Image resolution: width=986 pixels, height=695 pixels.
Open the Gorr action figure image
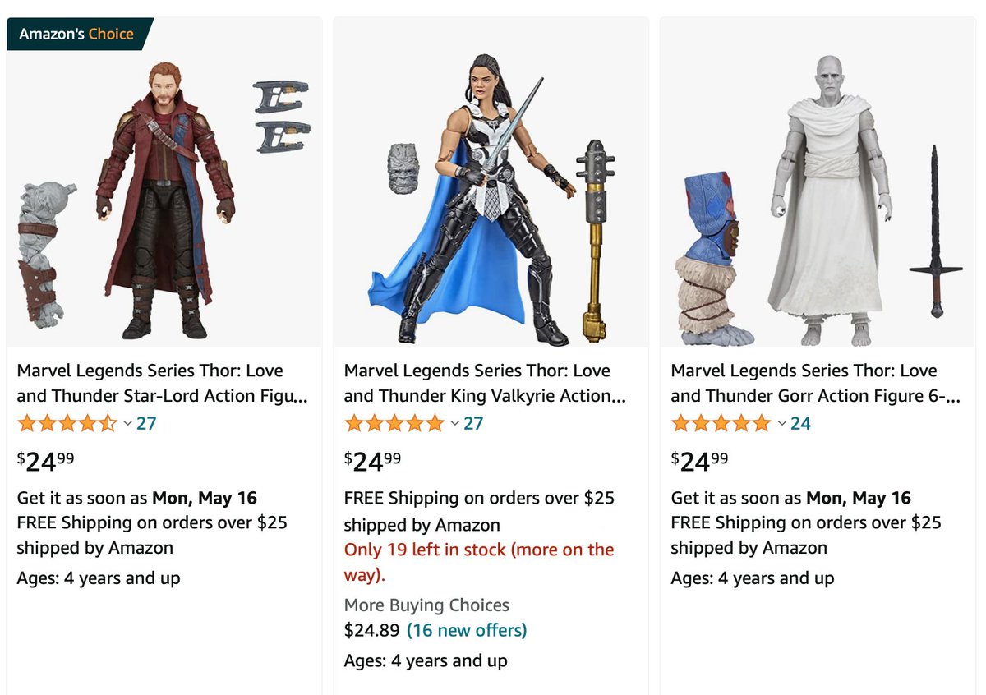click(818, 197)
